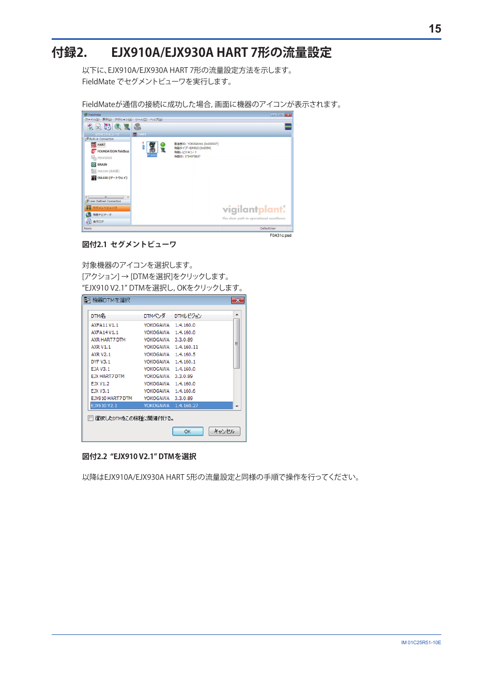Open the ヘルプ(H) menu
The width and height of the screenshot is (493, 698).
tap(156, 119)
